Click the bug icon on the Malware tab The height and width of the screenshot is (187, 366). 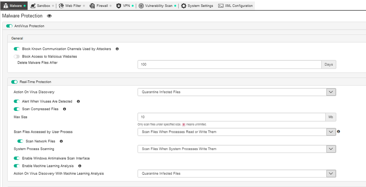coord(6,6)
